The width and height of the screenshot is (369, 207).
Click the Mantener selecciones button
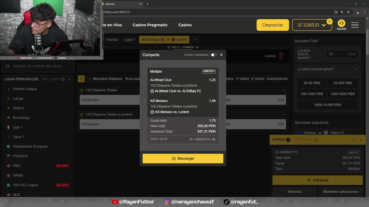point(340,191)
